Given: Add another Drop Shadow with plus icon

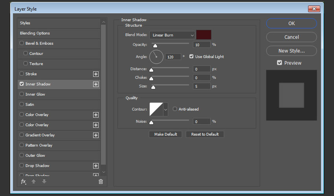Looking at the screenshot, I should [x=96, y=166].
